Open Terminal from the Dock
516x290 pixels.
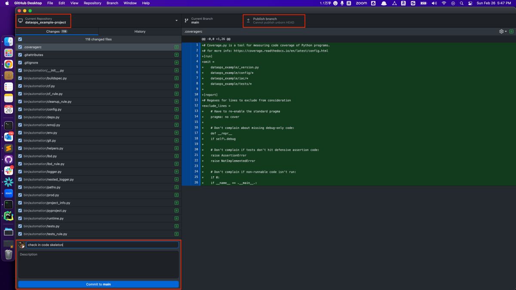[x=9, y=125]
